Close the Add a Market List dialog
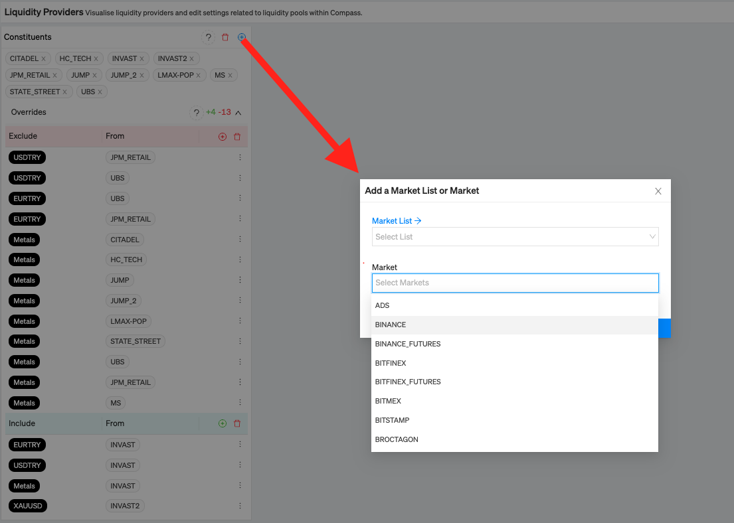The image size is (734, 523). (x=658, y=191)
